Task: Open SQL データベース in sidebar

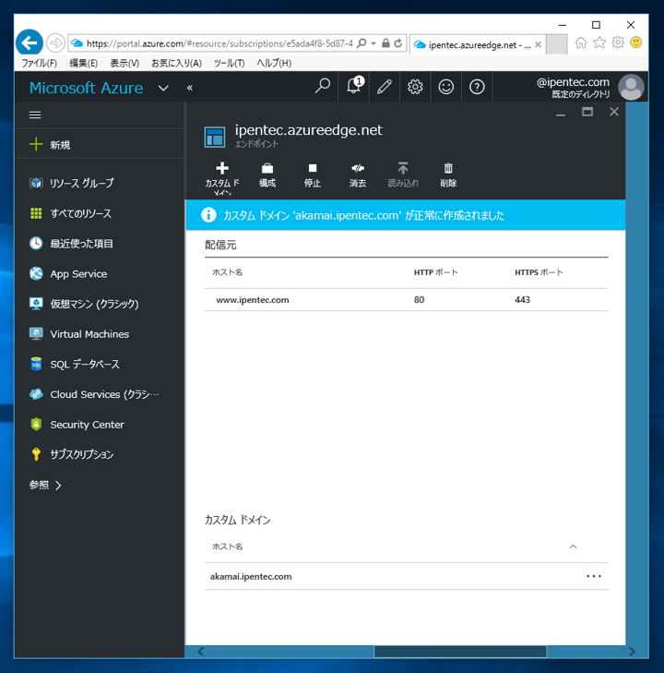Action: click(x=100, y=364)
